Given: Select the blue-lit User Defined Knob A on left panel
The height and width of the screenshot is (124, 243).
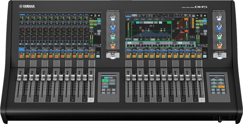Looking at the screenshot, I should click(113, 17).
